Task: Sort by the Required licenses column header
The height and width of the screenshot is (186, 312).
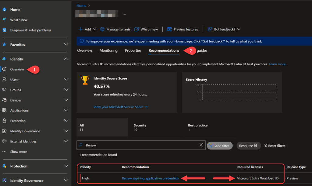Action: pyautogui.click(x=250, y=167)
